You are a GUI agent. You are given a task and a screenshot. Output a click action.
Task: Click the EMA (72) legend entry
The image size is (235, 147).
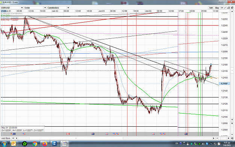[10, 18]
